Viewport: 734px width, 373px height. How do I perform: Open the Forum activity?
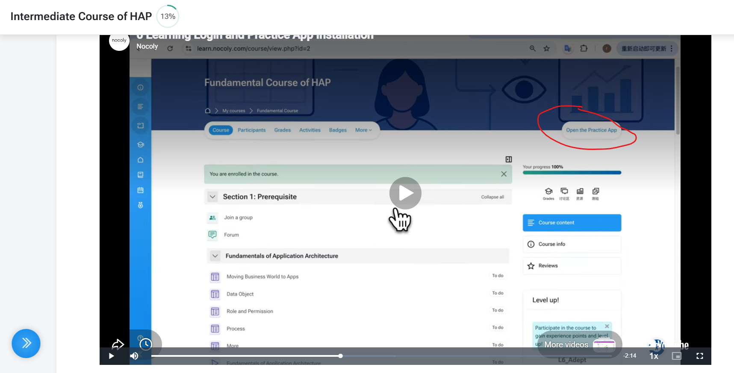[231, 235]
